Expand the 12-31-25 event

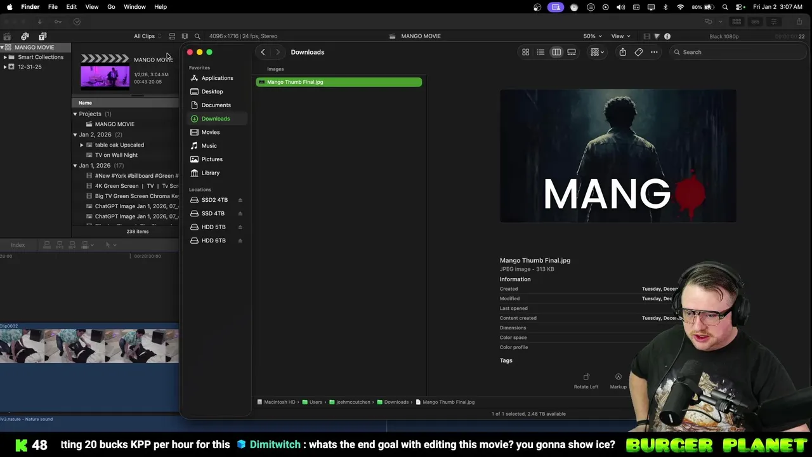click(5, 67)
